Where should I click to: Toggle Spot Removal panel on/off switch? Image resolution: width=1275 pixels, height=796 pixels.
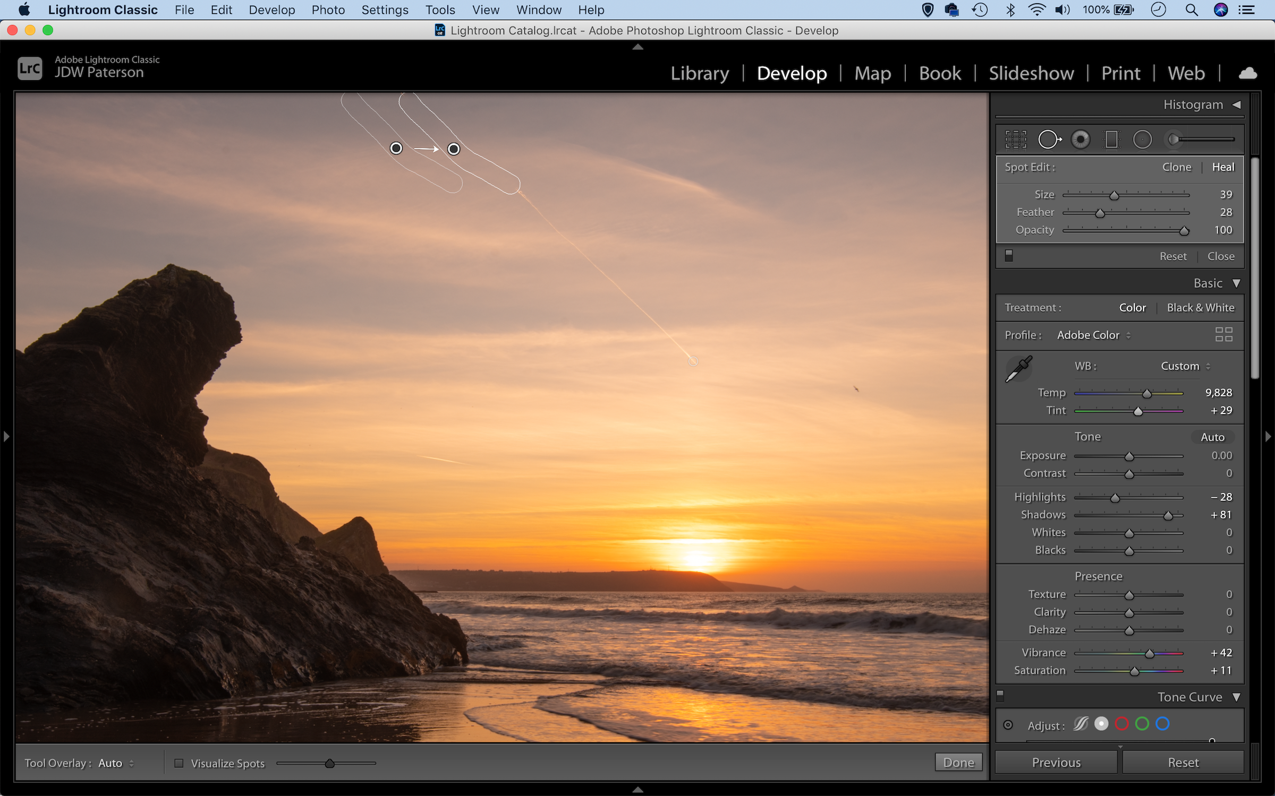pos(1009,255)
